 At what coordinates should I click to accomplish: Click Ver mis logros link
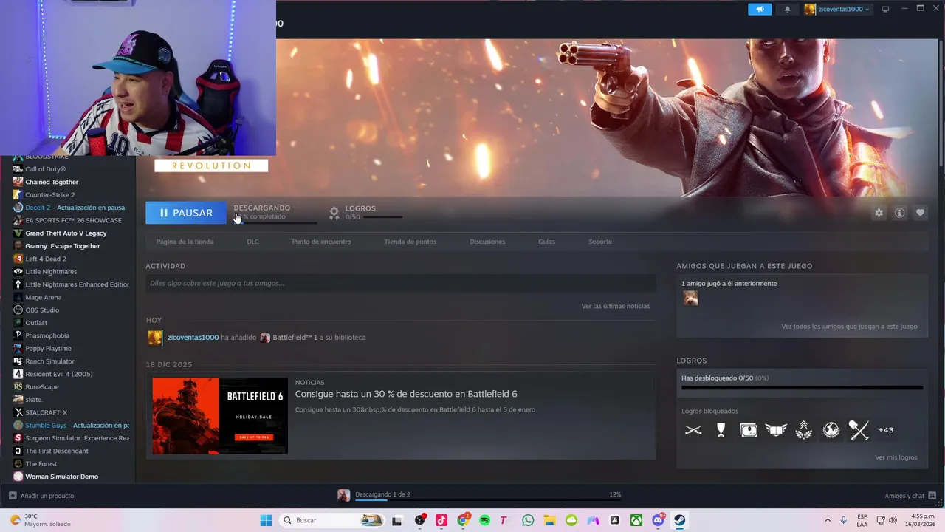[x=896, y=457]
